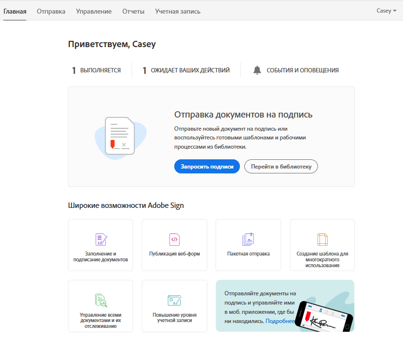Open the Учетная запись tab
The width and height of the screenshot is (403, 358).
click(178, 12)
